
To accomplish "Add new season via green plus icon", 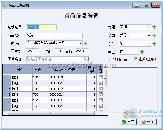I will click(154, 44).
